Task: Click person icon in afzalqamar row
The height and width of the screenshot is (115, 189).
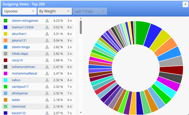Action: pos(47,93)
